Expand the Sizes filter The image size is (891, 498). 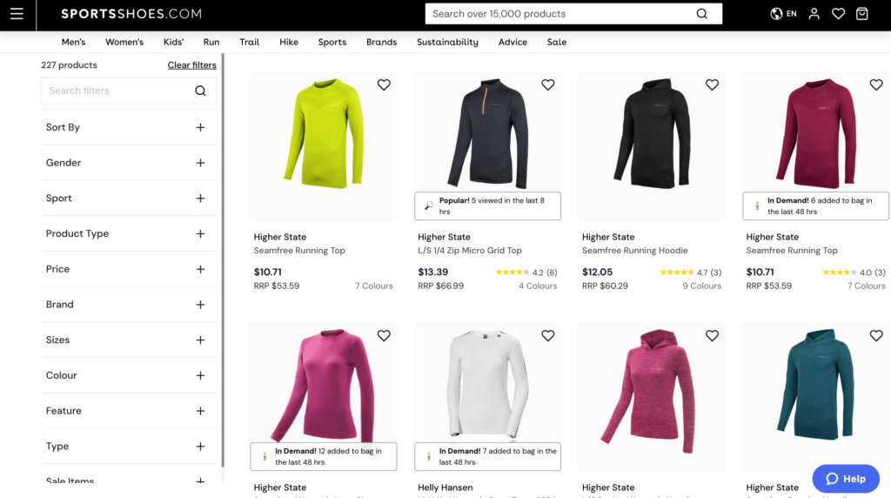pos(129,340)
